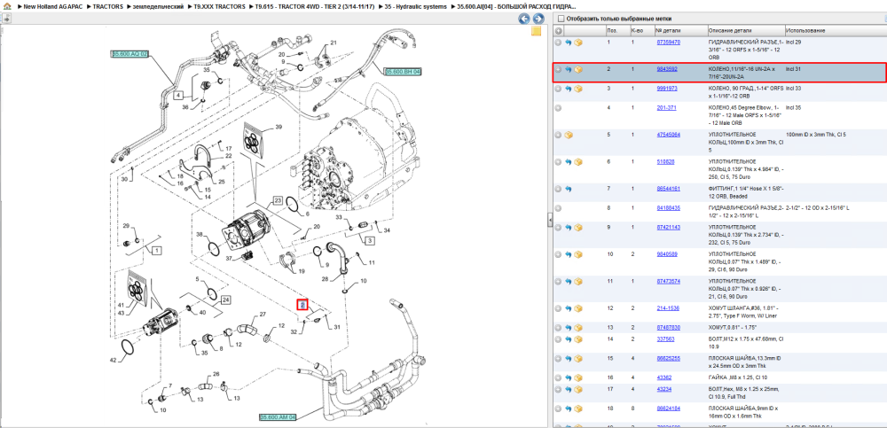
Task: Open part number link 86544161
Action: pos(668,189)
